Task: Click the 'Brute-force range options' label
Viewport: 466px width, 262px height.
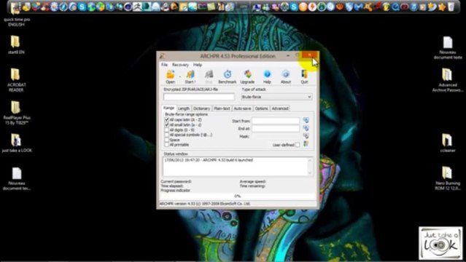Action: (187, 114)
